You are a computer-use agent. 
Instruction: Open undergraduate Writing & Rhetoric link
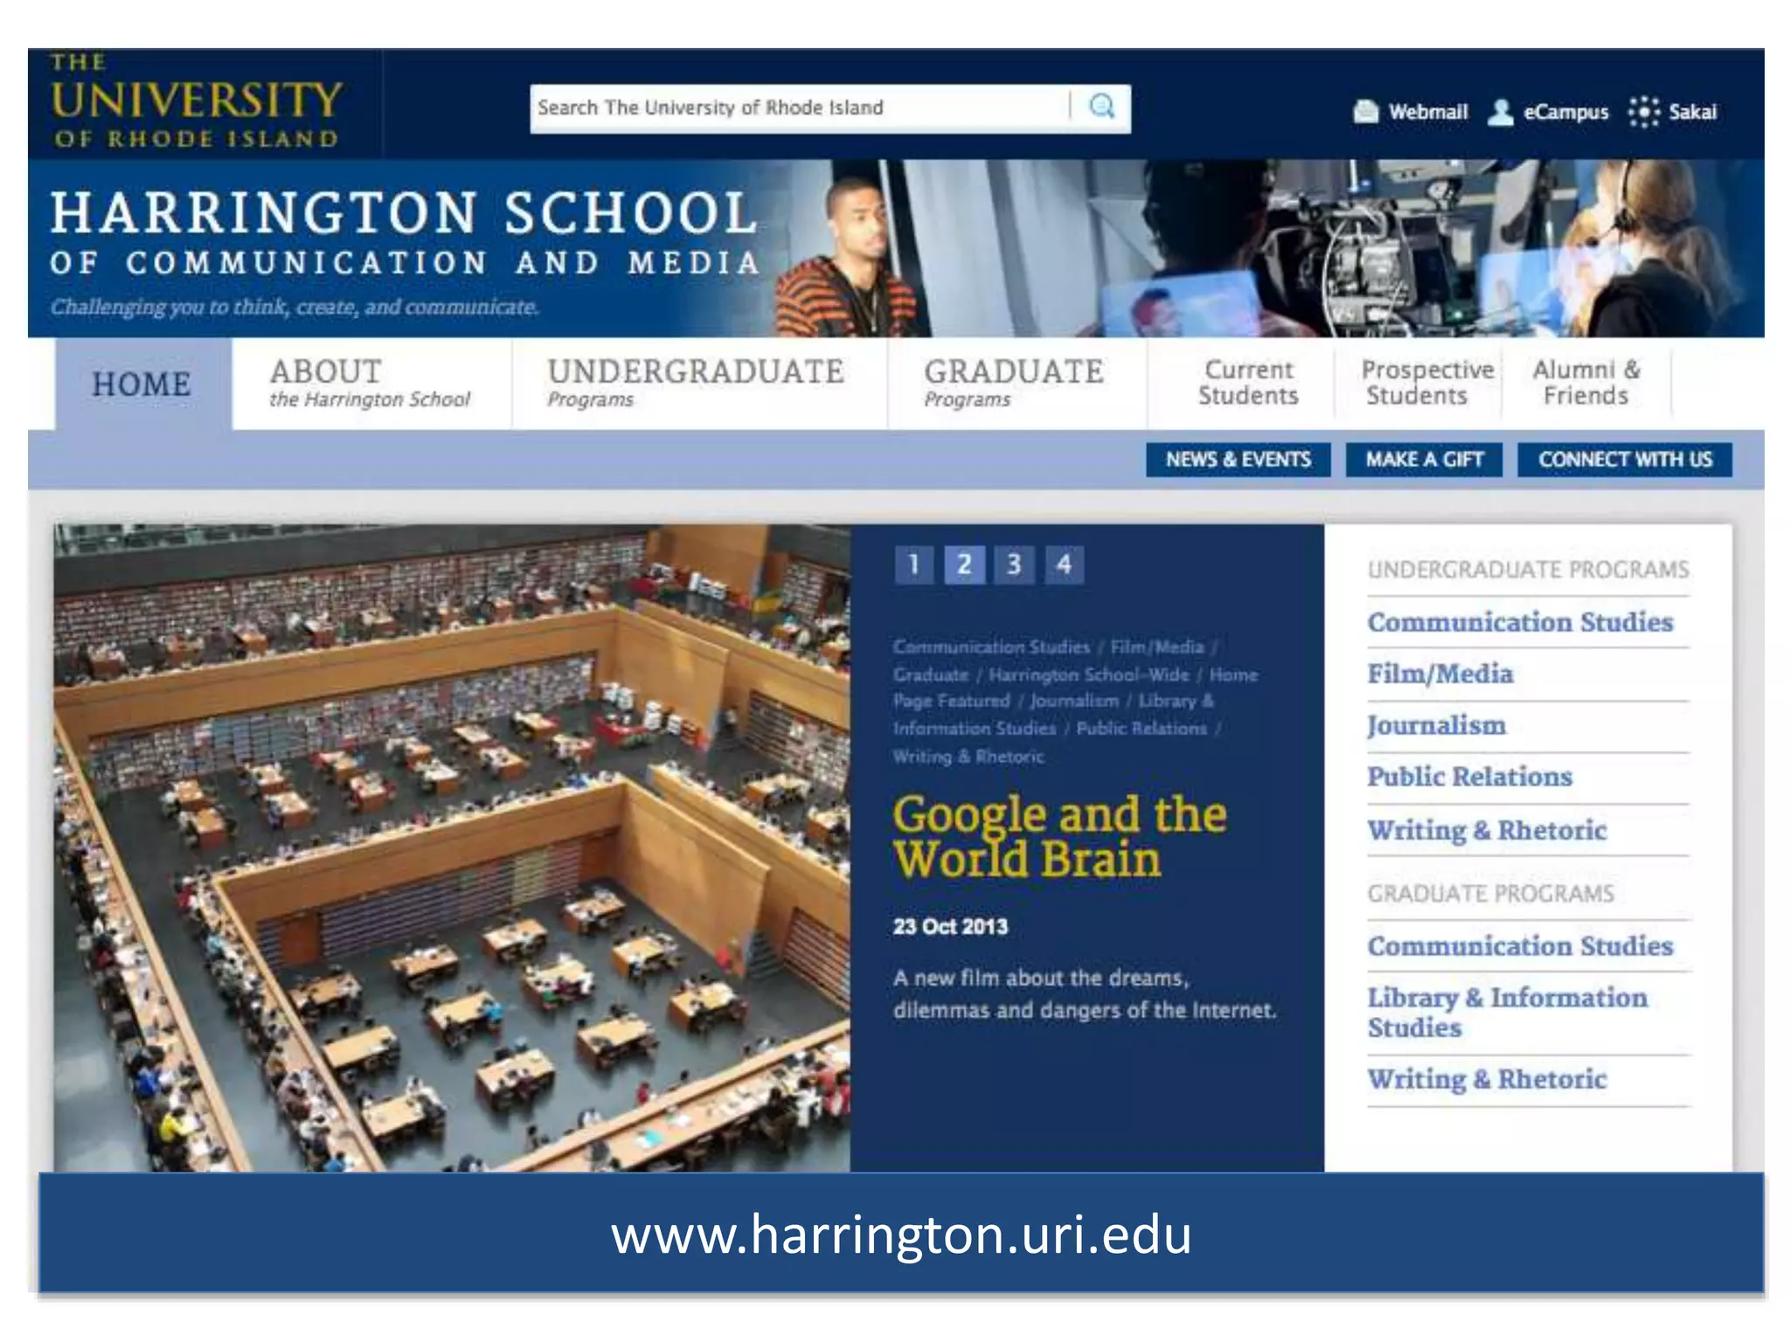tap(1488, 830)
